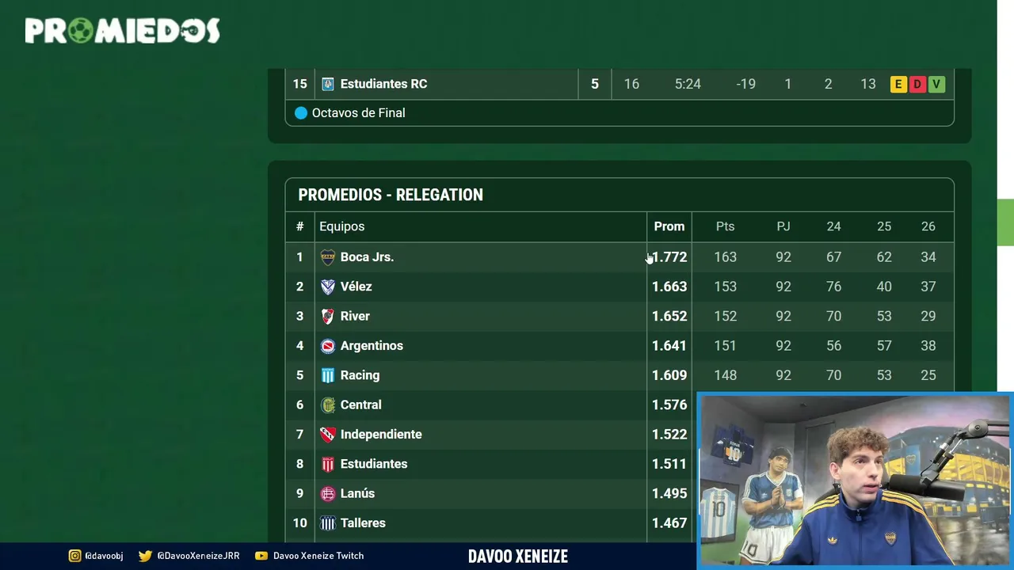The height and width of the screenshot is (570, 1014).
Task: Click the @davoobj Instagram handle
Action: point(104,556)
